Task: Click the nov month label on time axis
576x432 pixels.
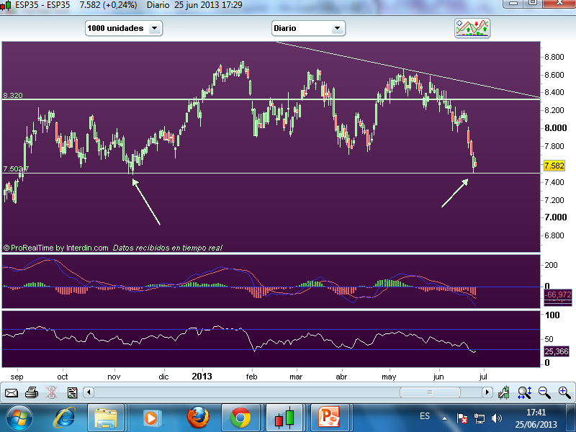Action: coord(114,377)
